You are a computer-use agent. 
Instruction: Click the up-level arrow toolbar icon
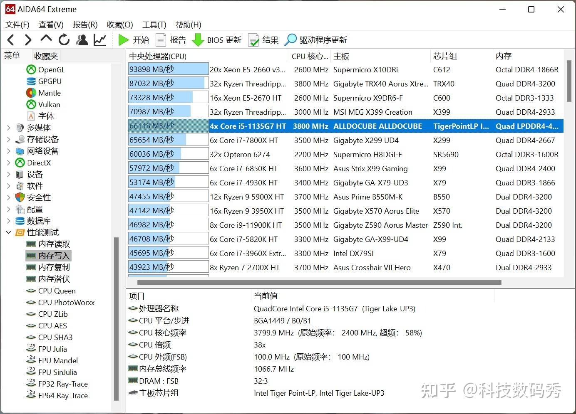[x=46, y=39]
